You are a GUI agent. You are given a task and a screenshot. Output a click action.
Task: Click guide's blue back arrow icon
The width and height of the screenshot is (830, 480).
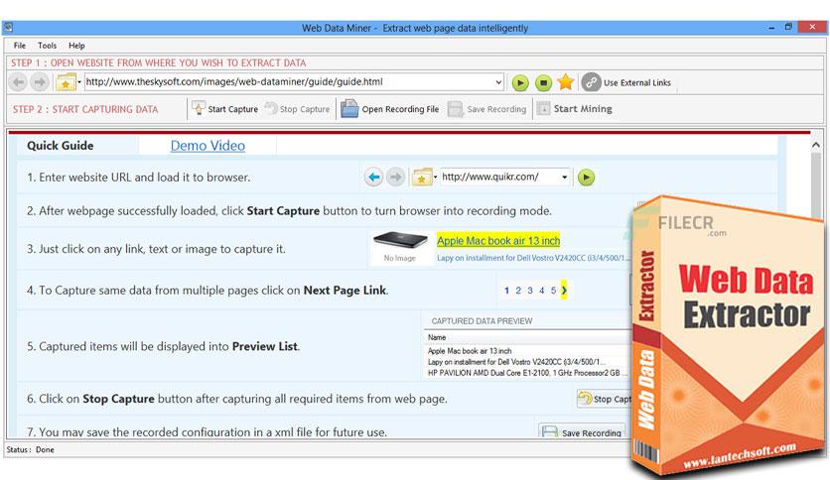click(373, 178)
